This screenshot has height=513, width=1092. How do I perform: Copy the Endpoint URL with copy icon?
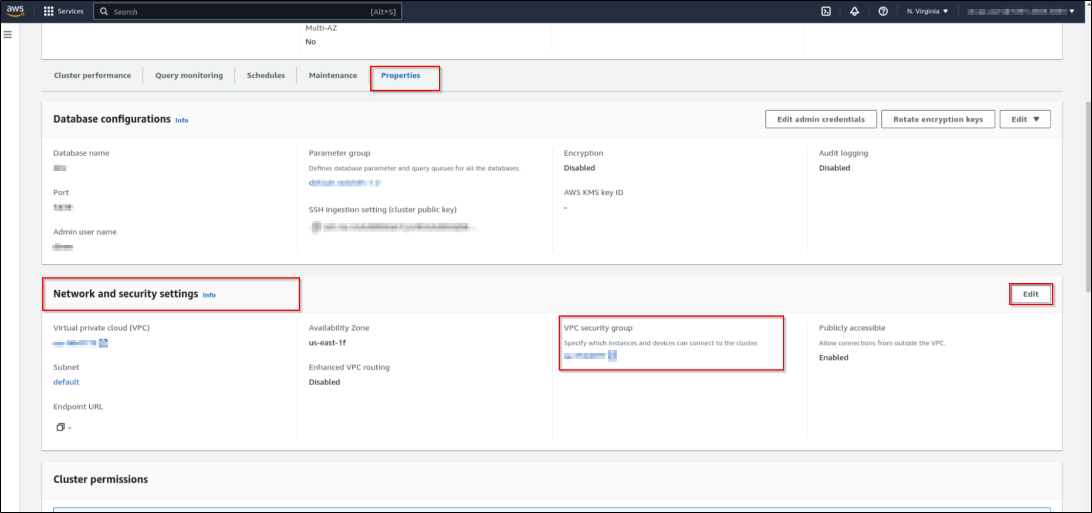click(60, 427)
